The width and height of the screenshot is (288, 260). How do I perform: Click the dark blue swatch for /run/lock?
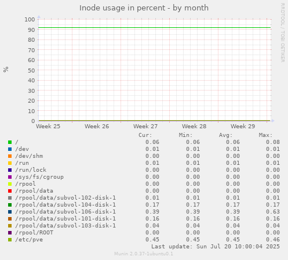(x=10, y=170)
